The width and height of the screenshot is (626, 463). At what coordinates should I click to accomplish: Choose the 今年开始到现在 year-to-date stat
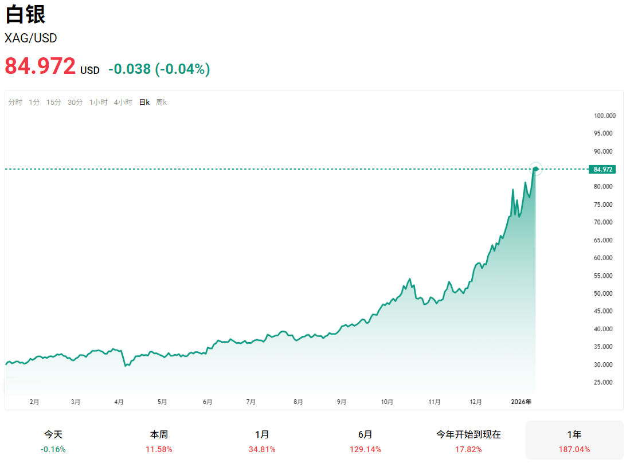470,441
